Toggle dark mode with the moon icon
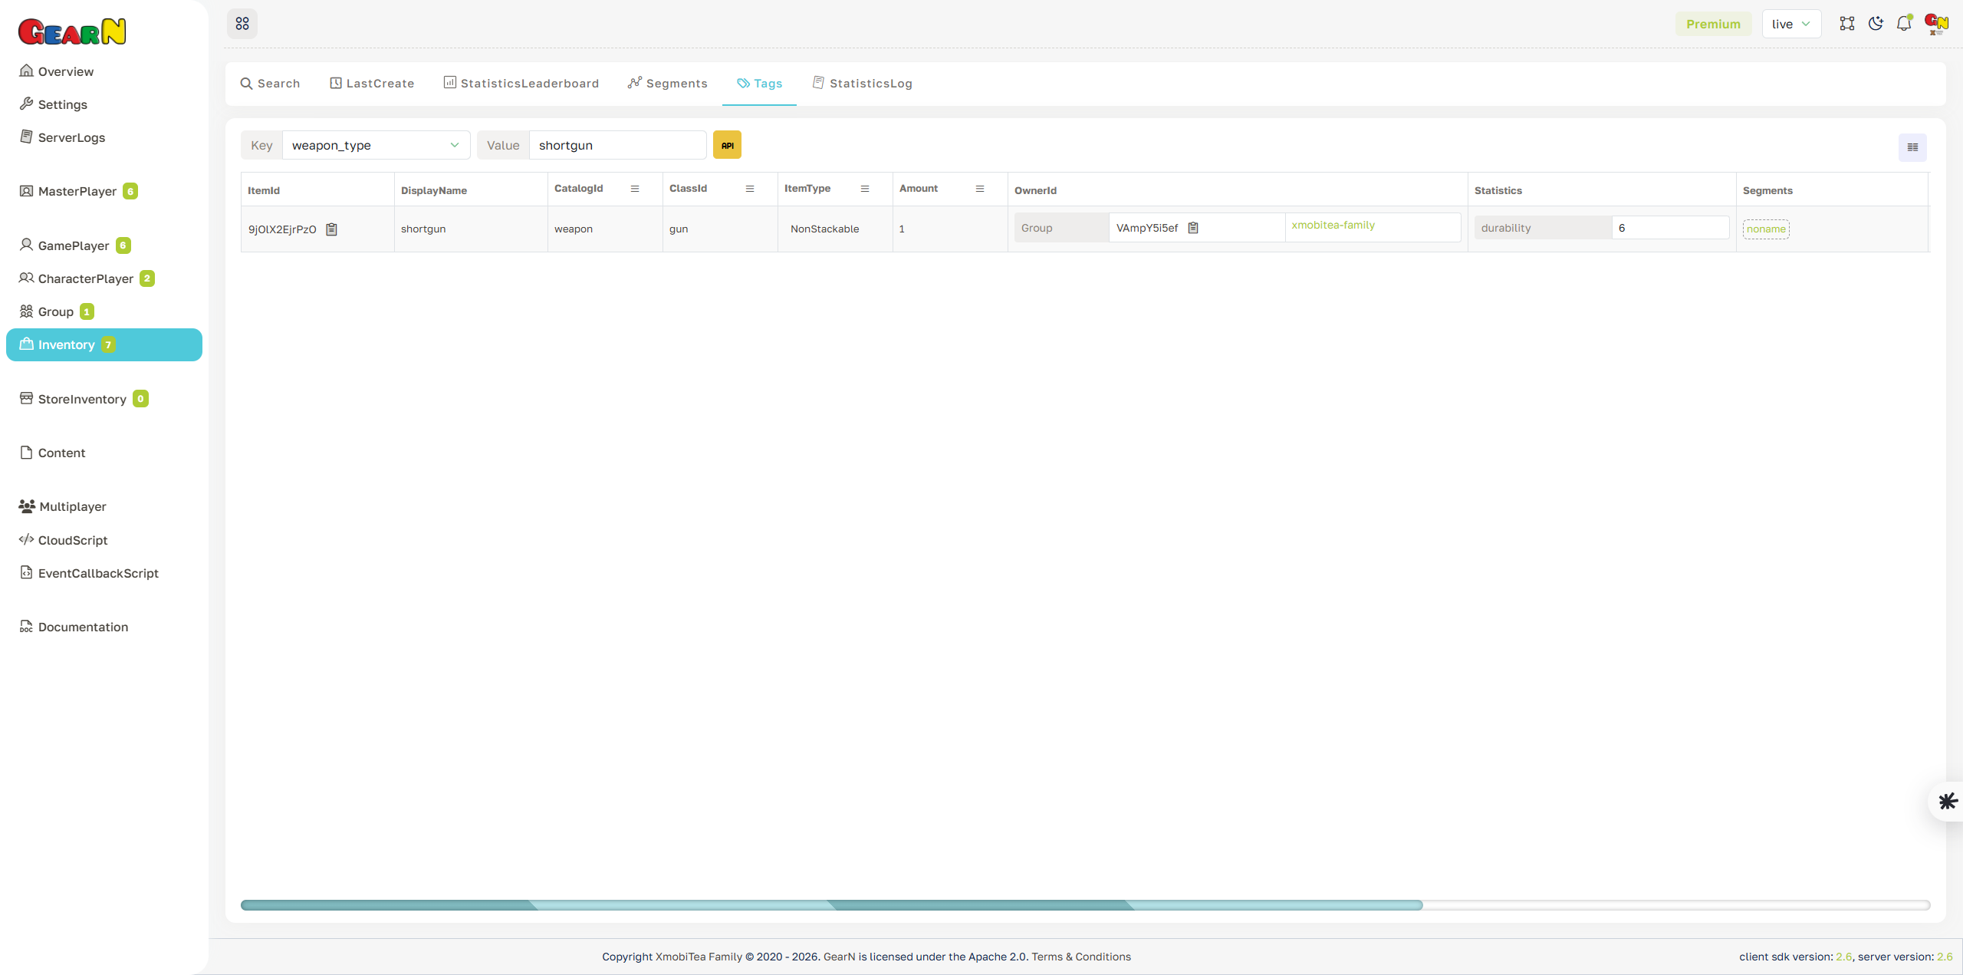This screenshot has width=1963, height=975. click(x=1876, y=23)
